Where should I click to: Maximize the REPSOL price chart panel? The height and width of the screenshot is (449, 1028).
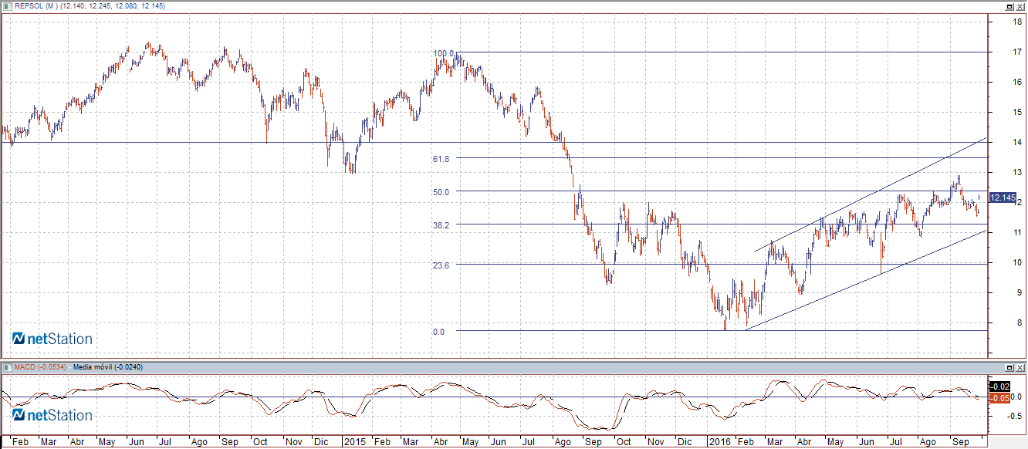pyautogui.click(x=1009, y=7)
